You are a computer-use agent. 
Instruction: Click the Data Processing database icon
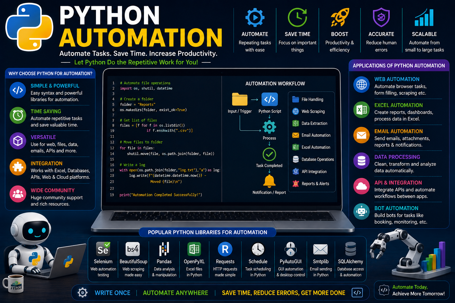click(361, 161)
